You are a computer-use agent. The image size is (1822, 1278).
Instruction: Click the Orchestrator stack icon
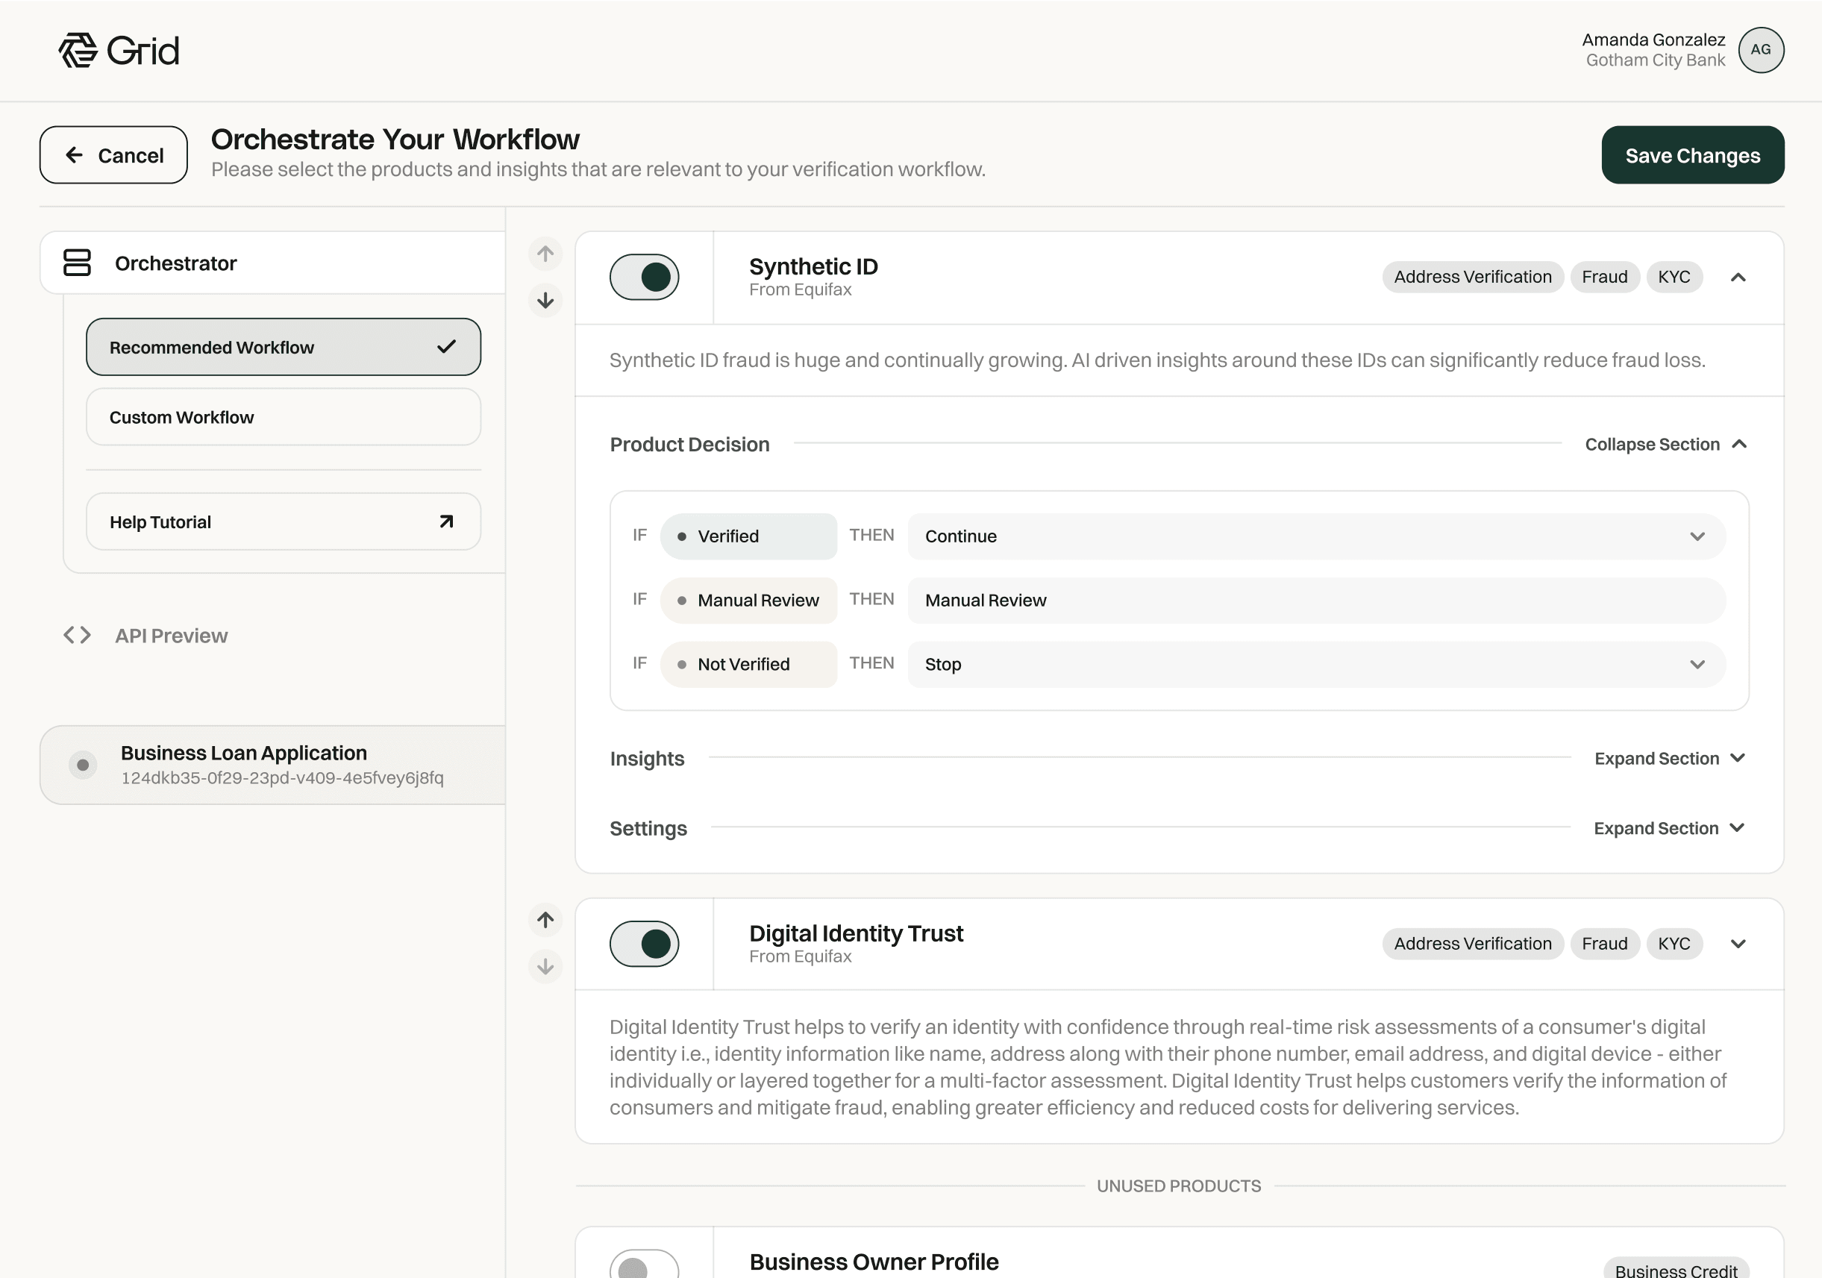[77, 263]
